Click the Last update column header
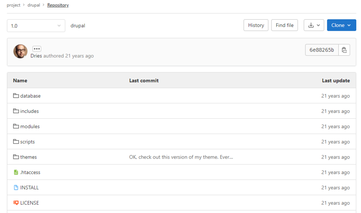 click(336, 80)
